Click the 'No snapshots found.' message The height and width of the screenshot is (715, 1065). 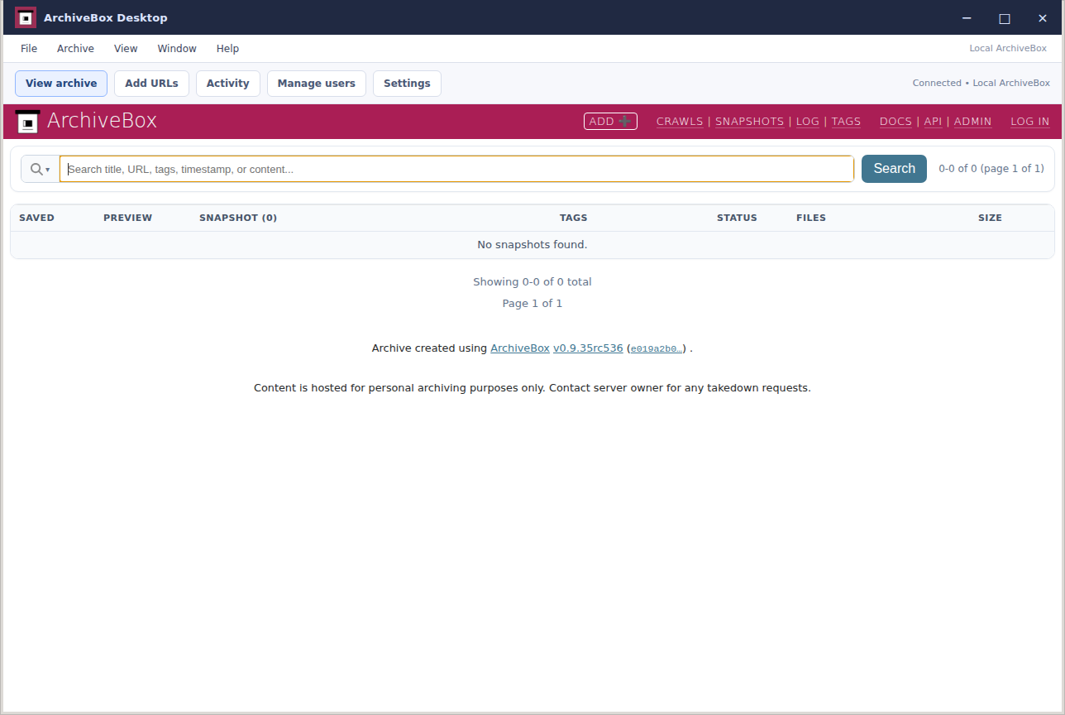coord(532,245)
